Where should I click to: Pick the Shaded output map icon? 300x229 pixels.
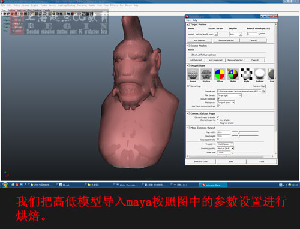233,74
